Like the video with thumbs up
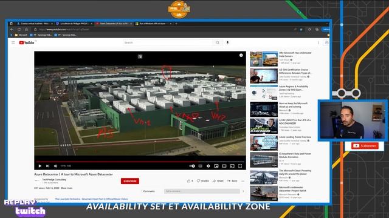The image size is (389, 218). click(190, 181)
